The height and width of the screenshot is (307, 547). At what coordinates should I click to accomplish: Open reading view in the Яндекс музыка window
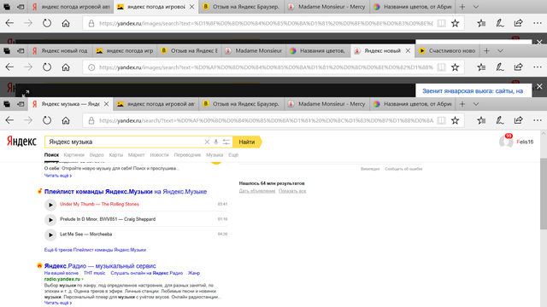[x=441, y=120]
